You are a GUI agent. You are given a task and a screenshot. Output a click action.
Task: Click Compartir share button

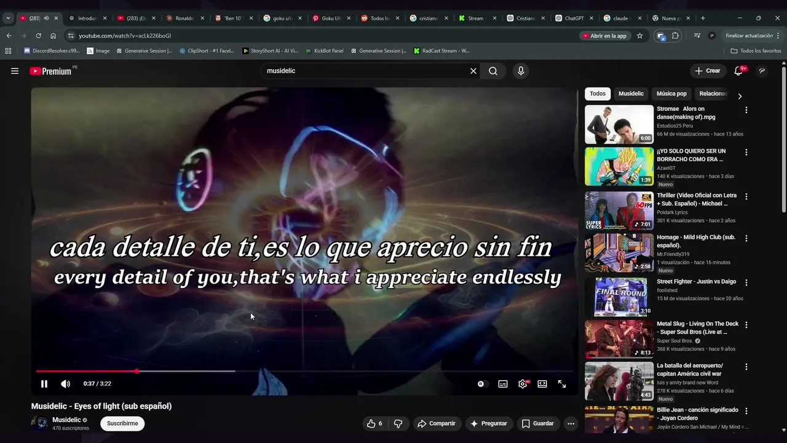437,423
